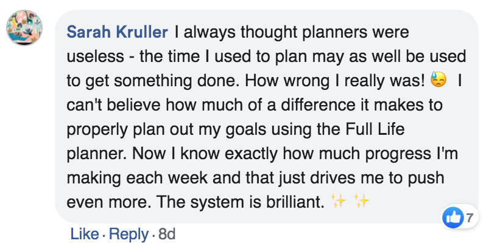486x249 pixels.
Task: Click "How wrong I really was!" text
Action: point(335,81)
